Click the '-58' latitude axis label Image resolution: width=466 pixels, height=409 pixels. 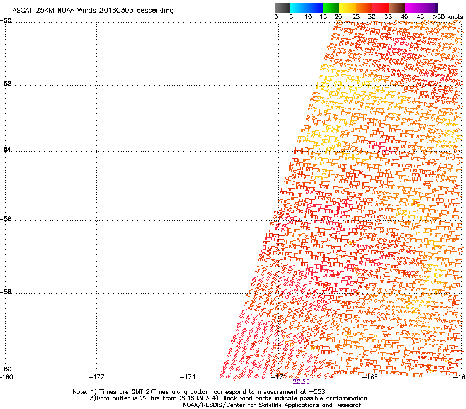pos(6,292)
